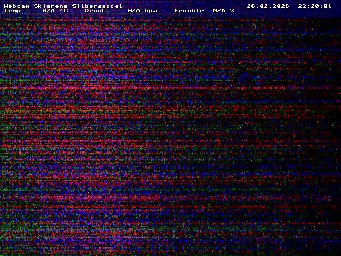The width and height of the screenshot is (341, 256).
Task: Click the "Skiarena" text in the title
Action: (51, 6)
